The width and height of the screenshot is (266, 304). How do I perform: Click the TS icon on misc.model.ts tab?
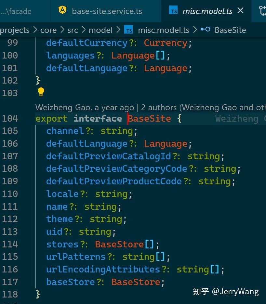pyautogui.click(x=173, y=10)
